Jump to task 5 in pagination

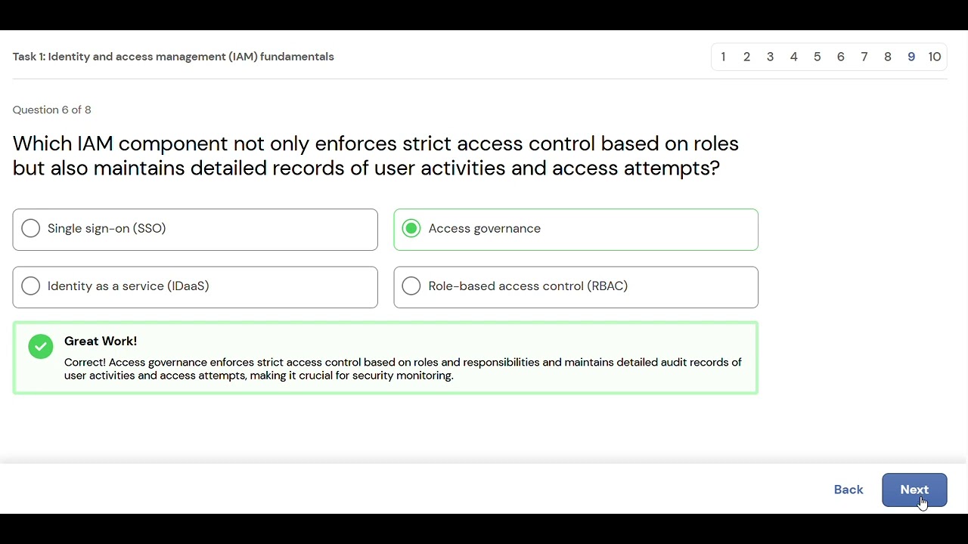817,57
